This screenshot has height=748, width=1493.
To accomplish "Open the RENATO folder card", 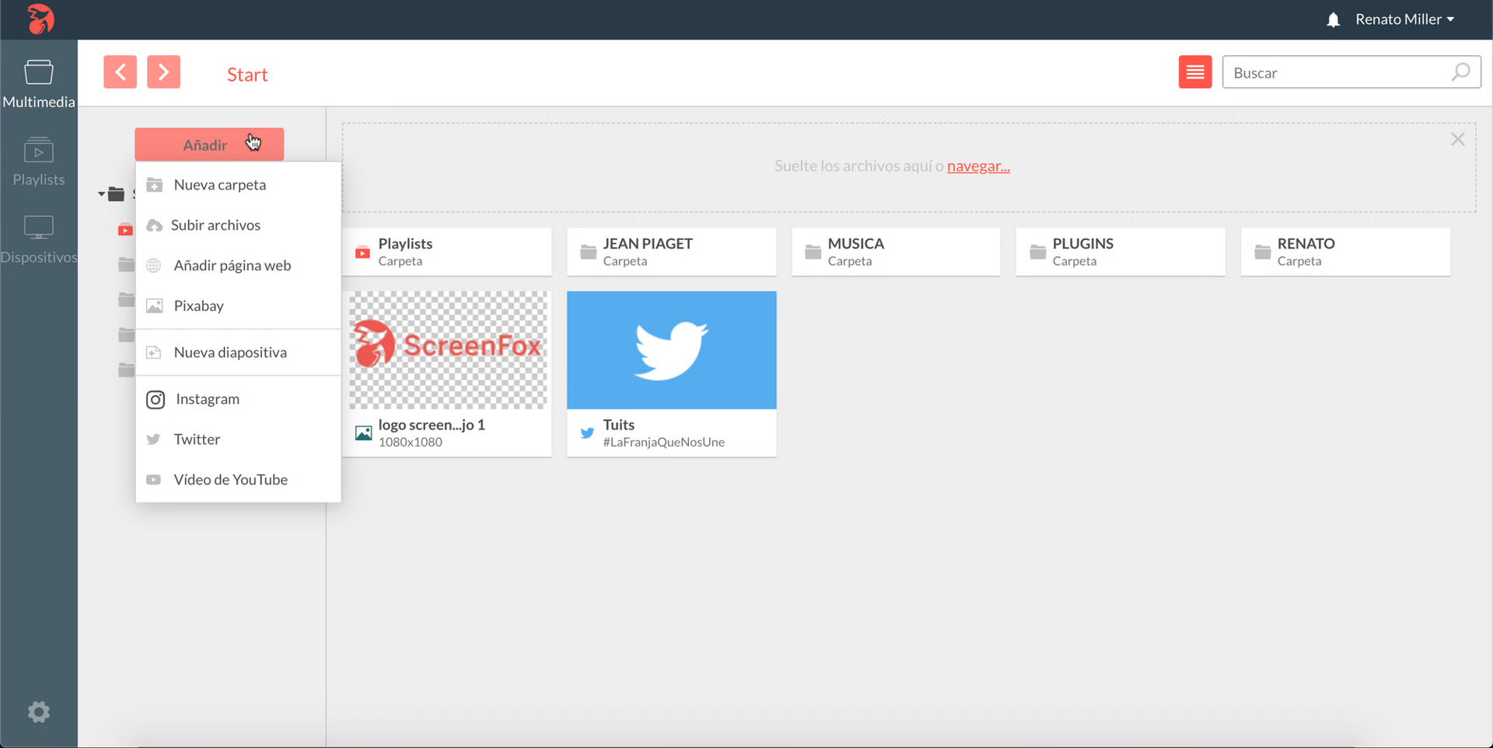I will point(1345,252).
